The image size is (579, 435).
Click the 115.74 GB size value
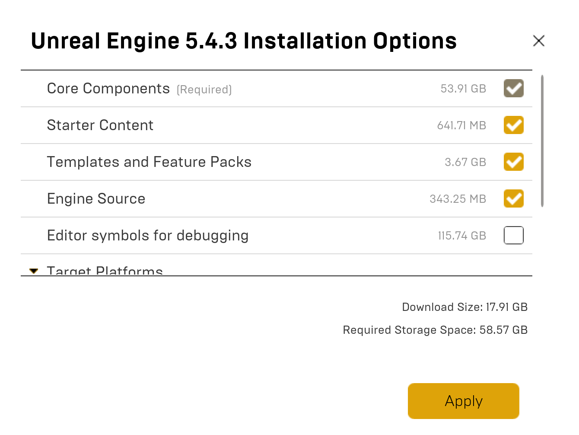coord(462,236)
